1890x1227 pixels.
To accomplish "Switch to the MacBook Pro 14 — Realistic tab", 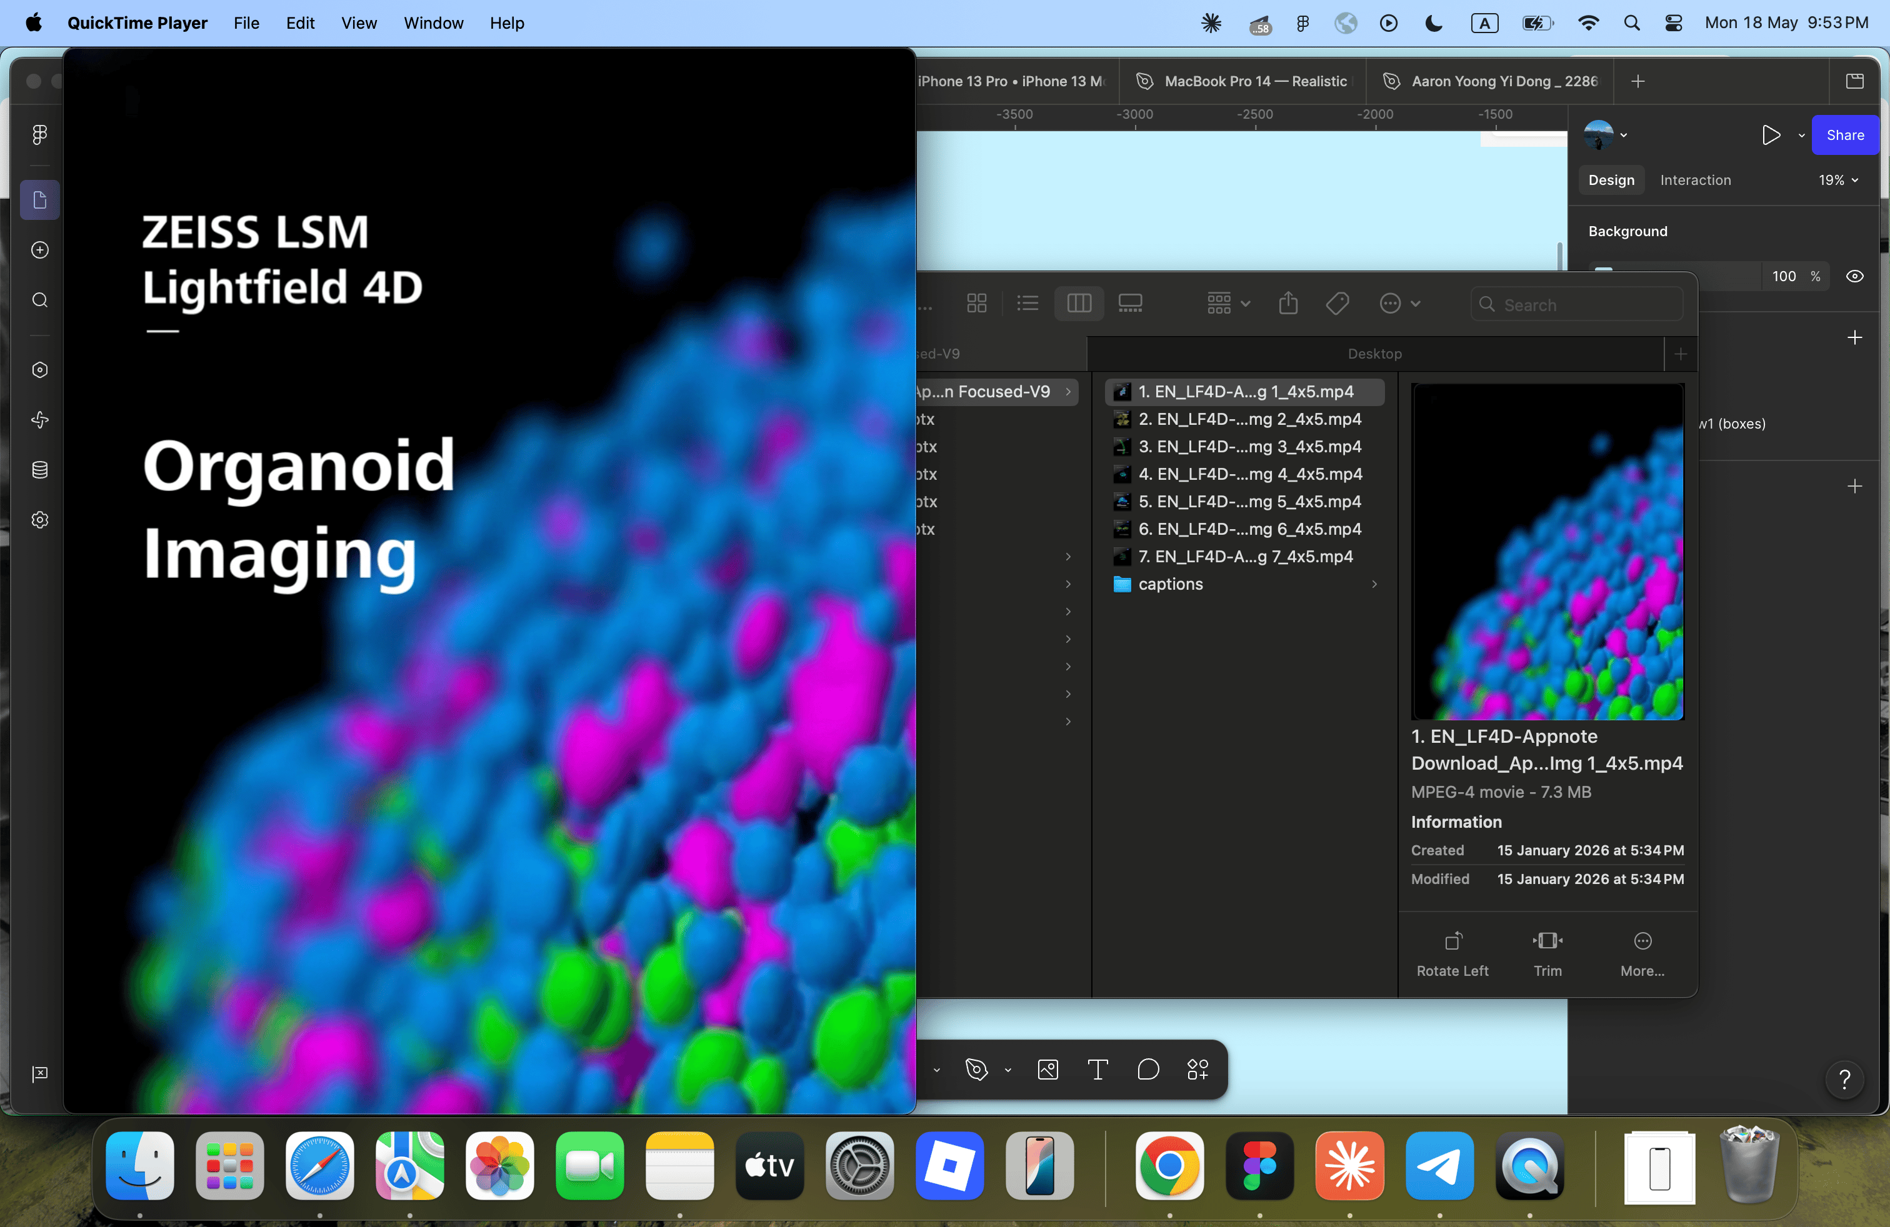I will [x=1244, y=81].
